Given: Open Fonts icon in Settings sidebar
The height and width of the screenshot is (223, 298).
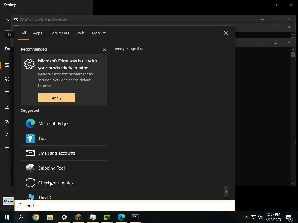Looking at the screenshot, I should click(7, 121).
